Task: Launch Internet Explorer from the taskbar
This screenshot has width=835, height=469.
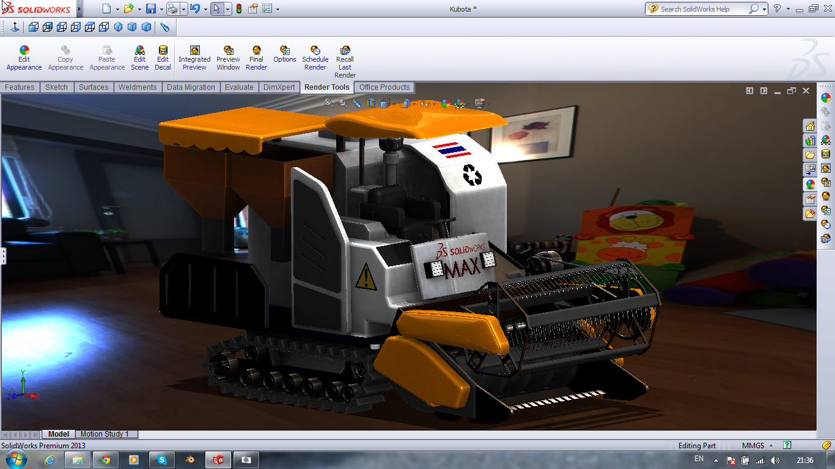Action: [x=50, y=460]
